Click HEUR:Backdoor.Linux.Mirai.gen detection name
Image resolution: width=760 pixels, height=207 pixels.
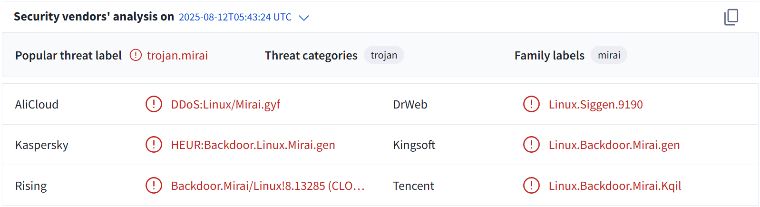click(x=253, y=145)
